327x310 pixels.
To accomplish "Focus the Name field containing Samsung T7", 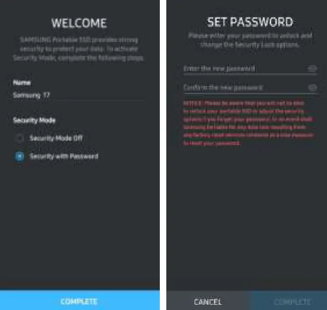I will click(x=79, y=96).
